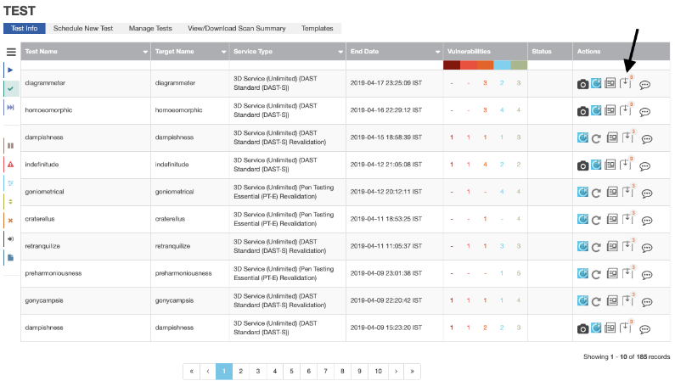Click end date '2019-04-09 15:23:20 IST'
The height and width of the screenshot is (381, 675).
386,328
